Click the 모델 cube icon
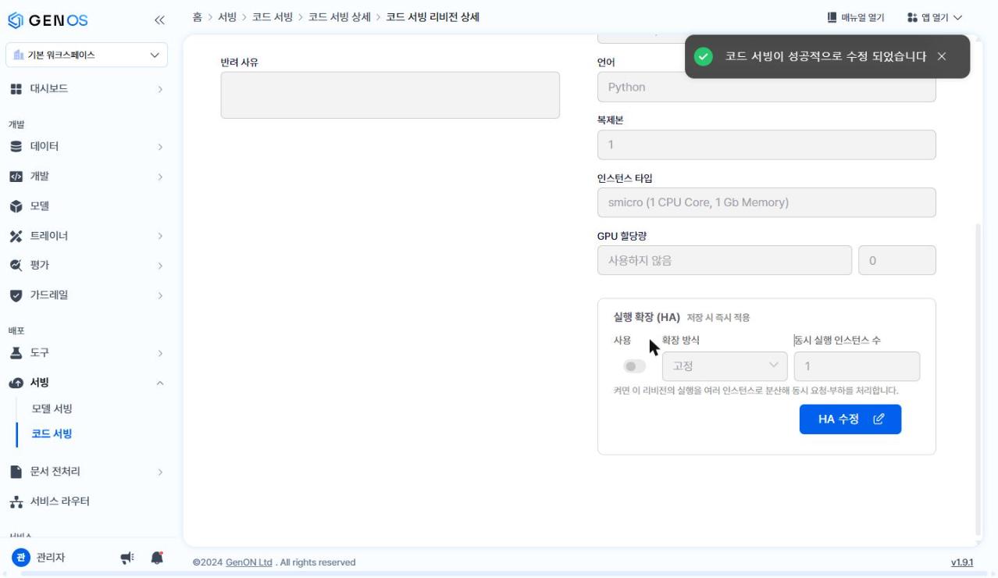 16,206
